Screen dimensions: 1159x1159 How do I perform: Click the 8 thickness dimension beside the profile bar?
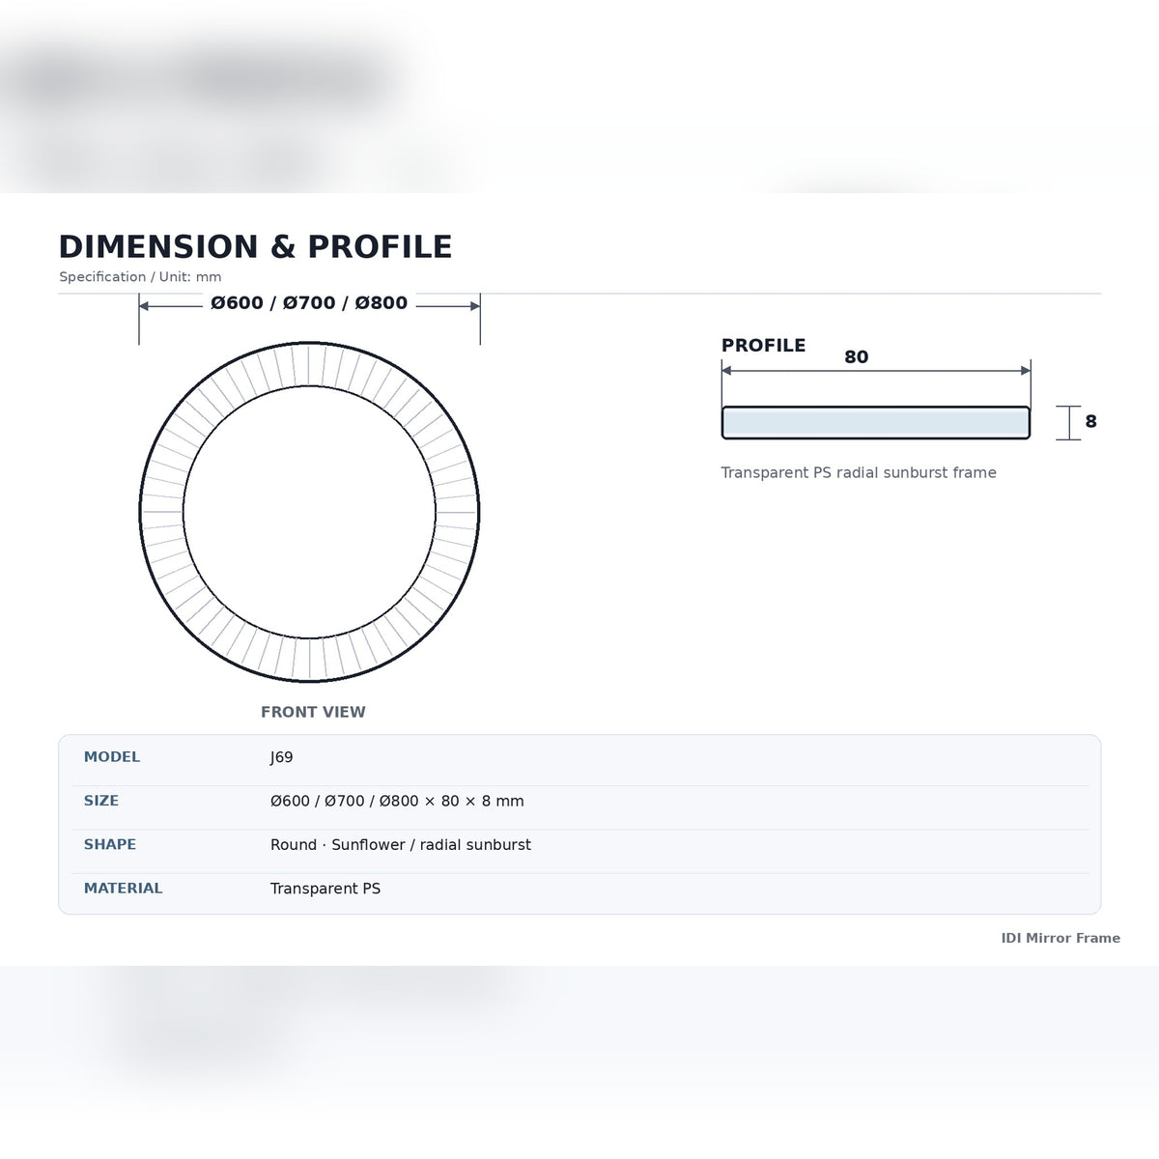[x=1091, y=421]
